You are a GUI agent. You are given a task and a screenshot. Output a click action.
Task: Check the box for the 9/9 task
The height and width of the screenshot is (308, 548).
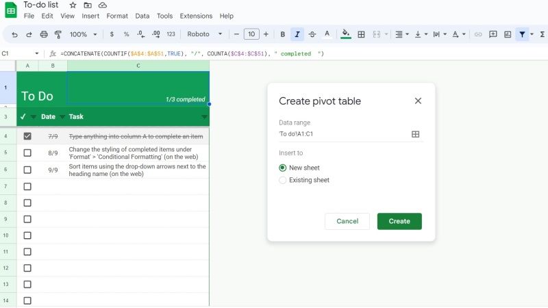27,170
